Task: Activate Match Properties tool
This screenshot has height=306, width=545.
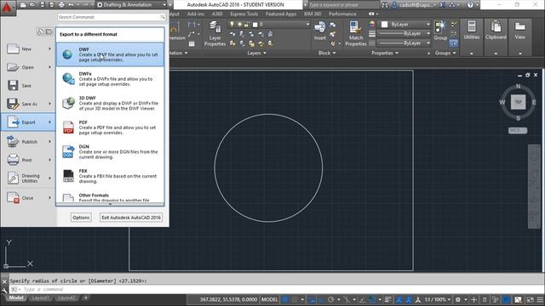Action: [356, 34]
